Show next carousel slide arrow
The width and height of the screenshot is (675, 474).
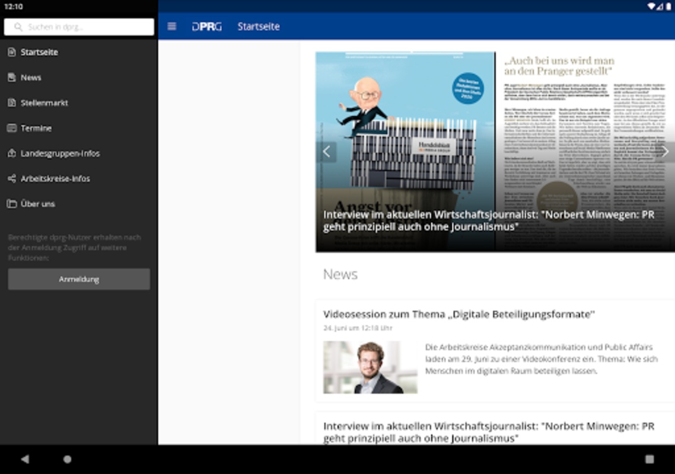coord(665,152)
